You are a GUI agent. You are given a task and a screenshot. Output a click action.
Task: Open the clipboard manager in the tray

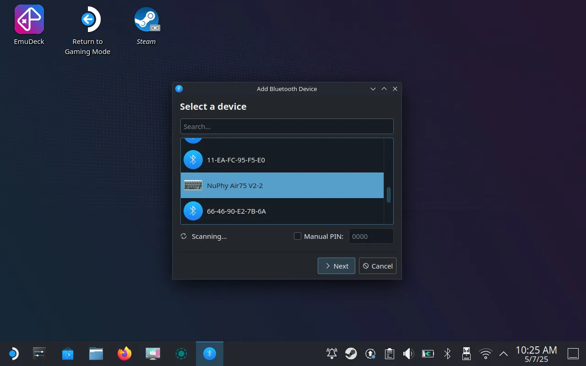tap(389, 353)
